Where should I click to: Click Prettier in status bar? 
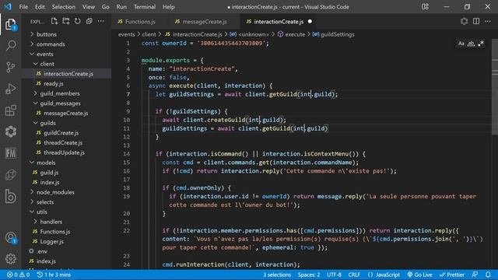tap(452, 275)
